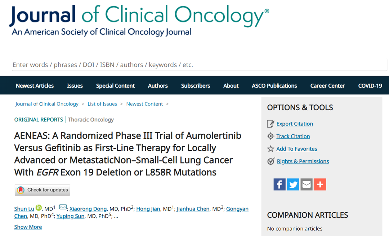Select Special Content in navigation bar
This screenshot has width=389, height=236.
click(115, 86)
